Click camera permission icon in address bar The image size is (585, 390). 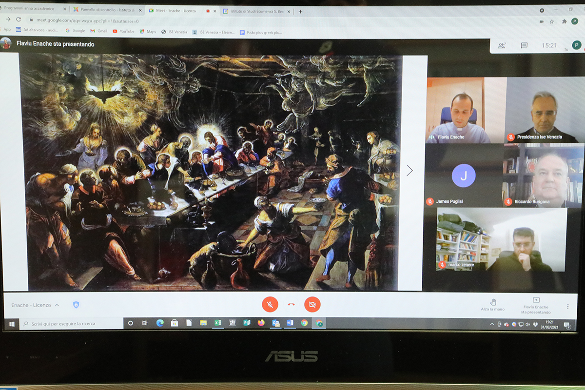[x=542, y=21]
